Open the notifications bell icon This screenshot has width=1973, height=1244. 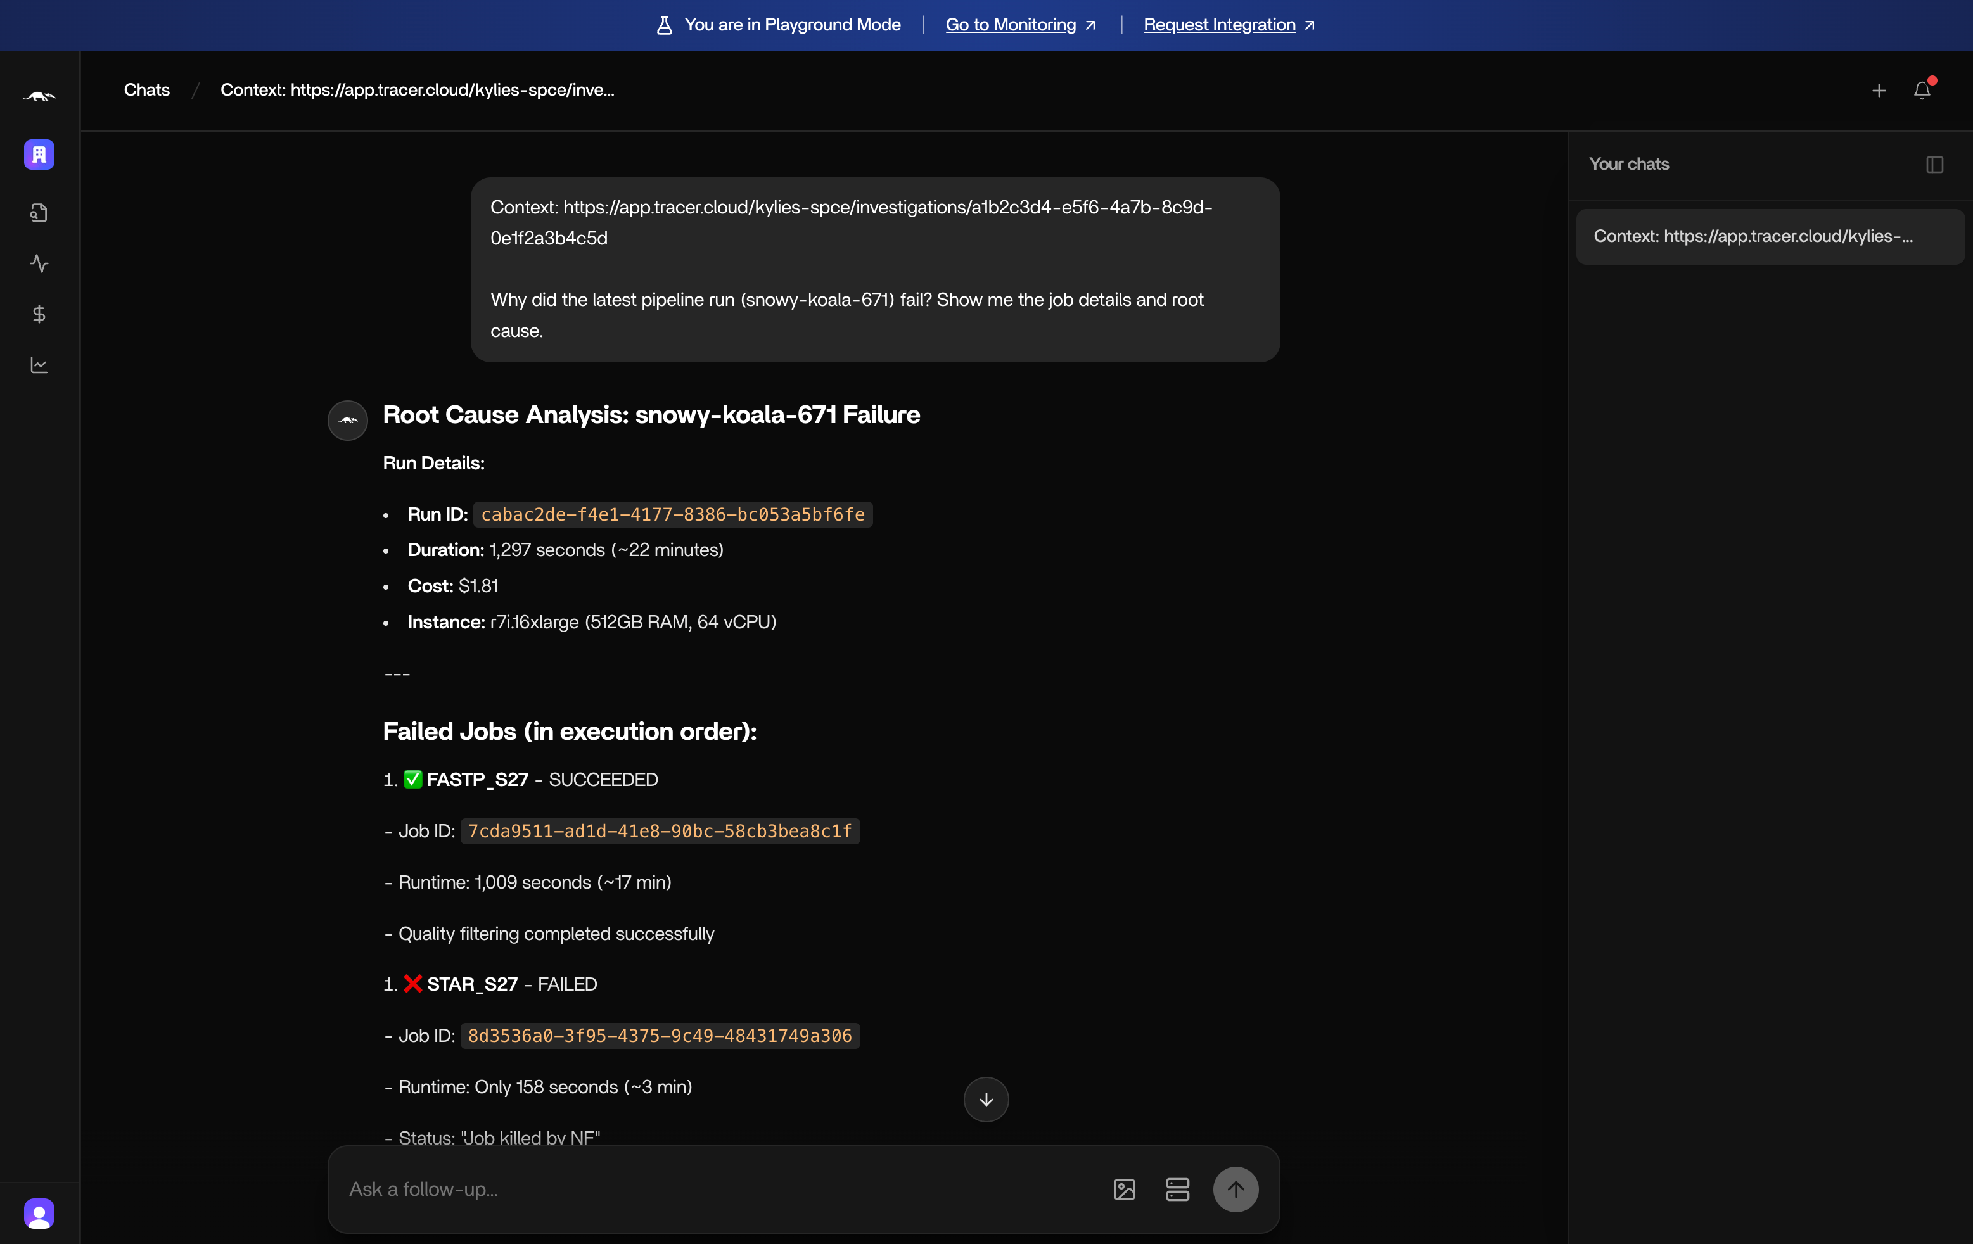click(x=1922, y=90)
